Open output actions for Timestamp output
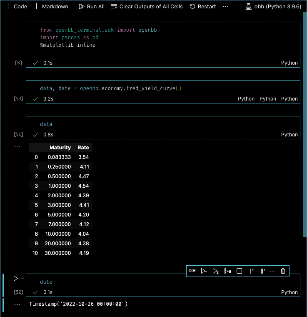 tap(17, 304)
